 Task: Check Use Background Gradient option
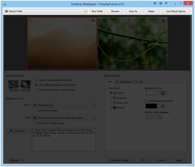coord(145,101)
